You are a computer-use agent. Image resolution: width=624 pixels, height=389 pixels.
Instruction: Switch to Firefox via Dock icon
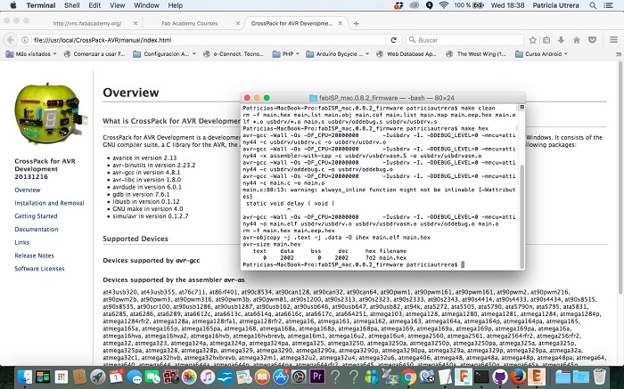pyautogui.click(x=518, y=376)
